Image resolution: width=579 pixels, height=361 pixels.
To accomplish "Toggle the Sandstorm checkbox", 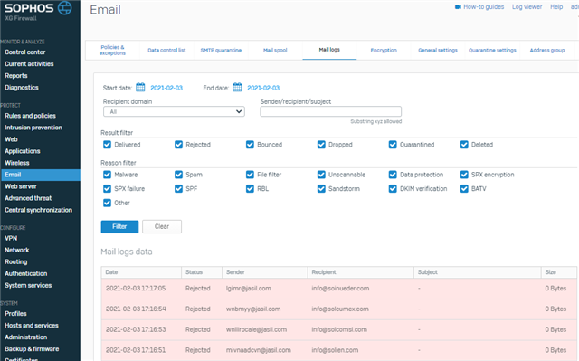I will (x=321, y=188).
